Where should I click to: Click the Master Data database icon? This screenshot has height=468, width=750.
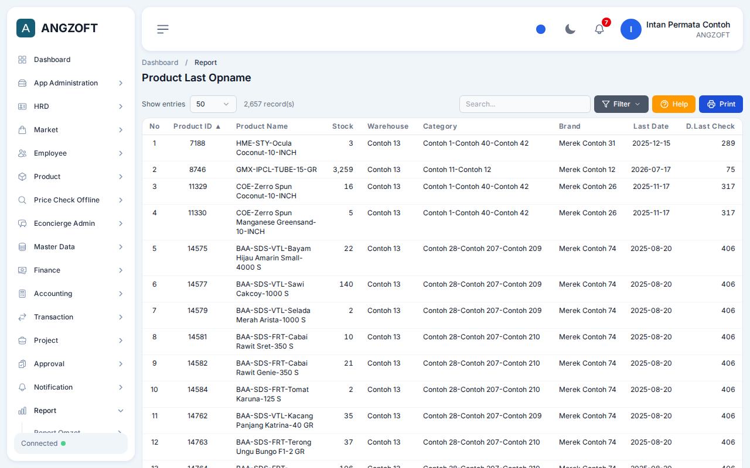click(x=22, y=247)
